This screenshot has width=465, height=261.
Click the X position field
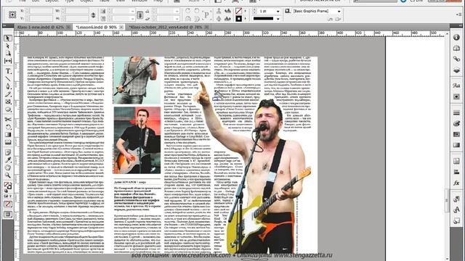(41, 11)
